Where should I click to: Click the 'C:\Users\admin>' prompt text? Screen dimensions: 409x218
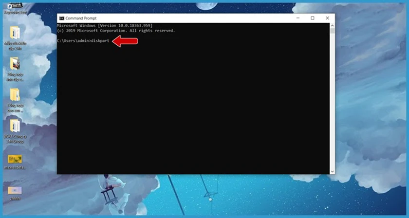point(74,41)
